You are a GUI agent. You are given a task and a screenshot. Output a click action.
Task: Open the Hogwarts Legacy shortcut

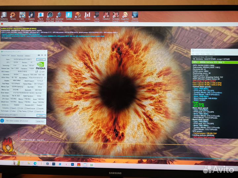(31, 15)
